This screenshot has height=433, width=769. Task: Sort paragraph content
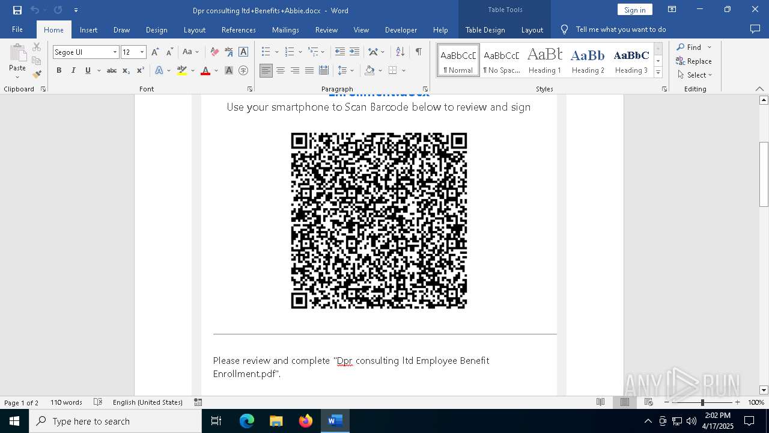[401, 52]
